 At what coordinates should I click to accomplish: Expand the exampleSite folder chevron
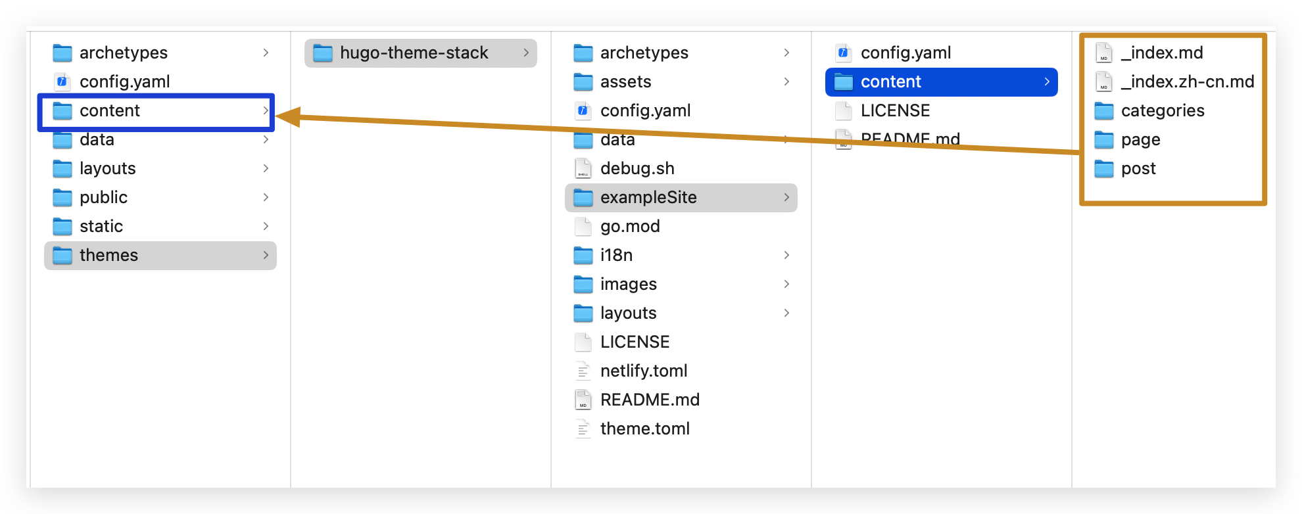pos(786,197)
